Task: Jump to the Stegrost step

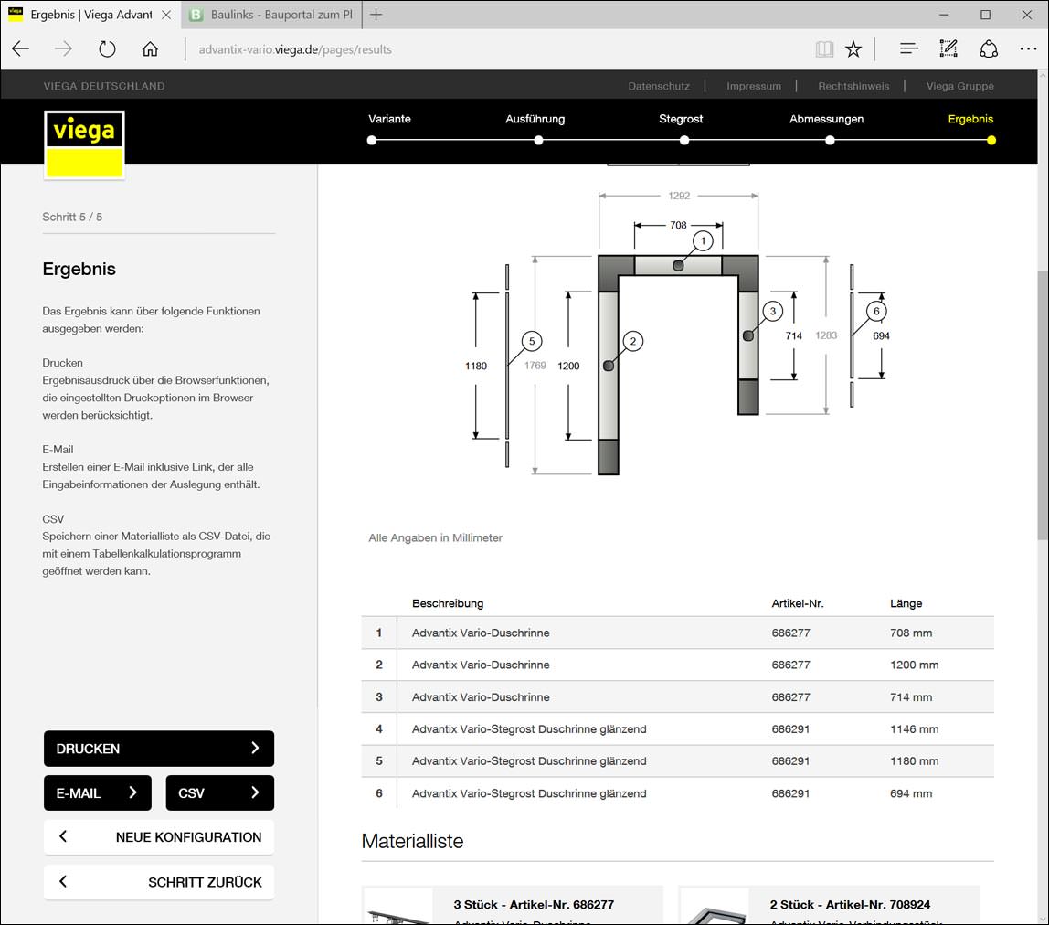Action: pos(681,119)
